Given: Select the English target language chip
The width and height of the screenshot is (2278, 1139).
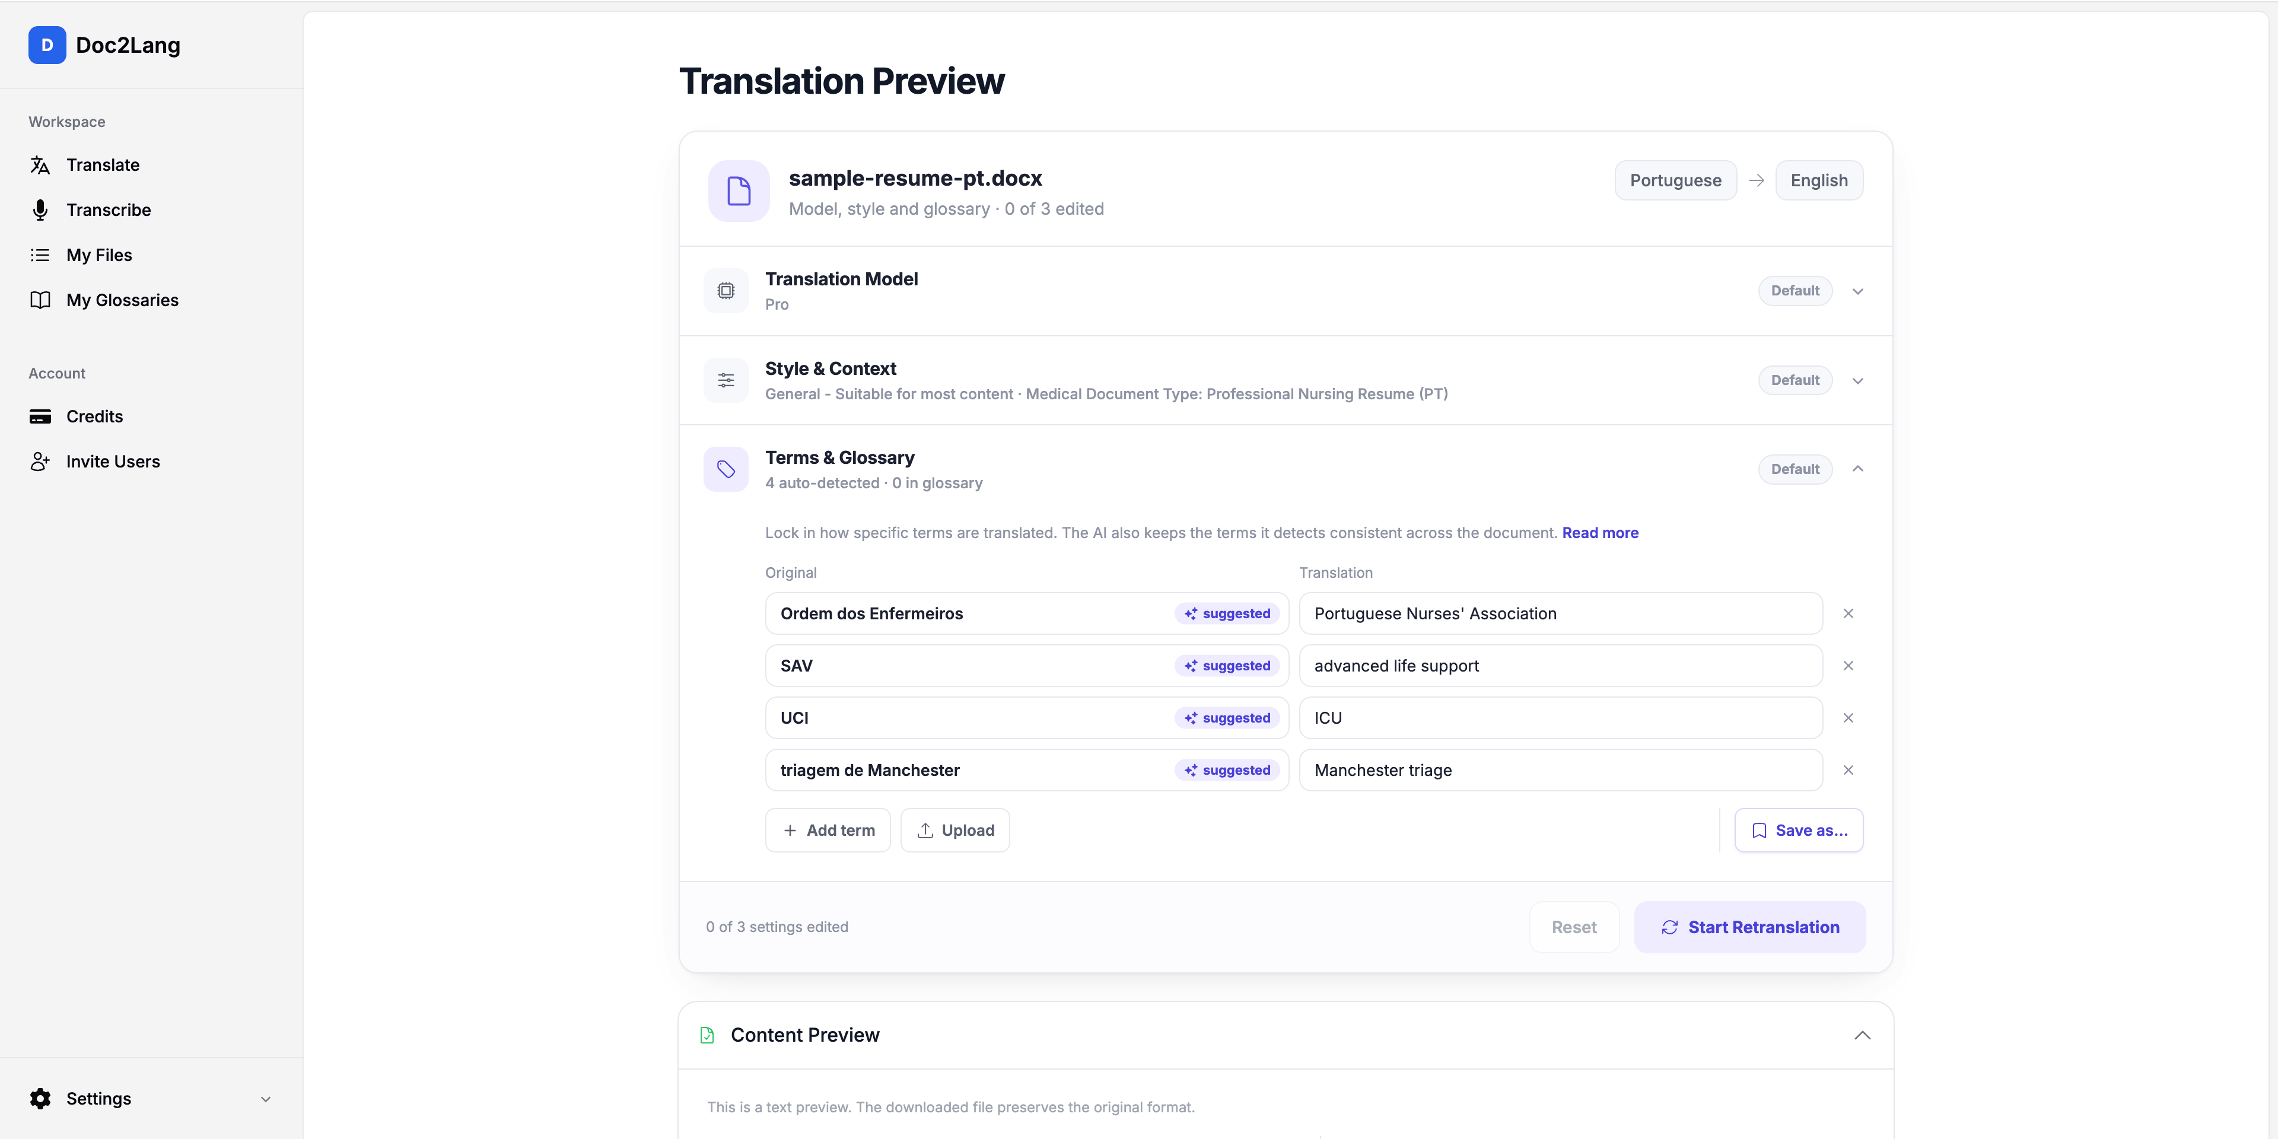Looking at the screenshot, I should [1819, 180].
